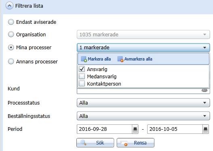
Task: Open the Processstatus dropdown
Action: [143, 103]
